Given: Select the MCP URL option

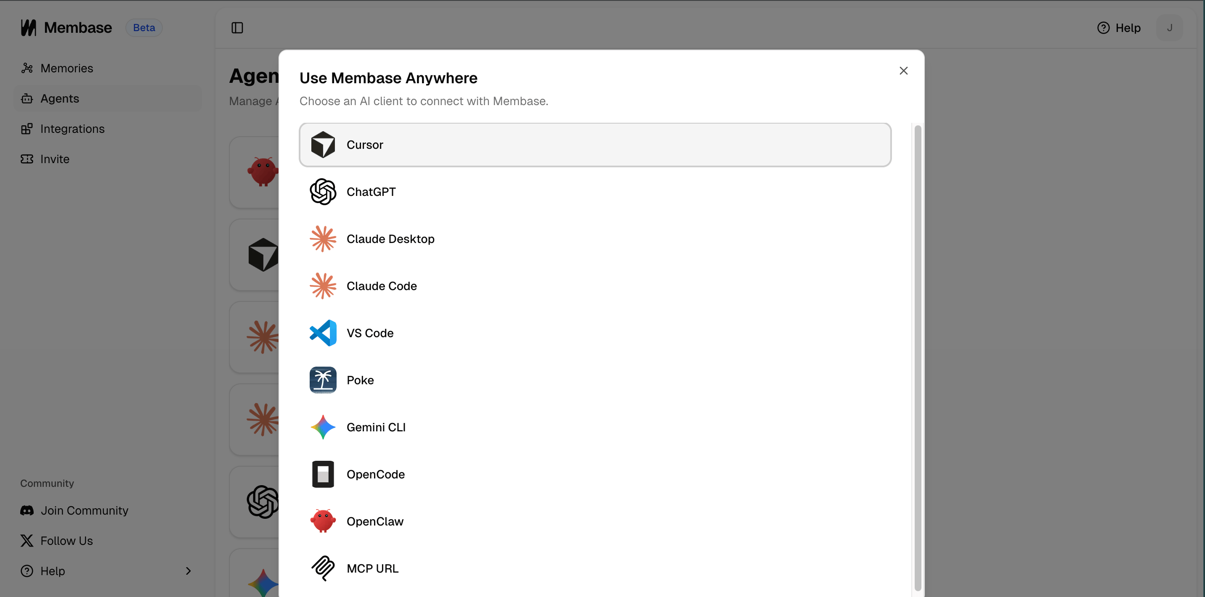Looking at the screenshot, I should (x=595, y=568).
